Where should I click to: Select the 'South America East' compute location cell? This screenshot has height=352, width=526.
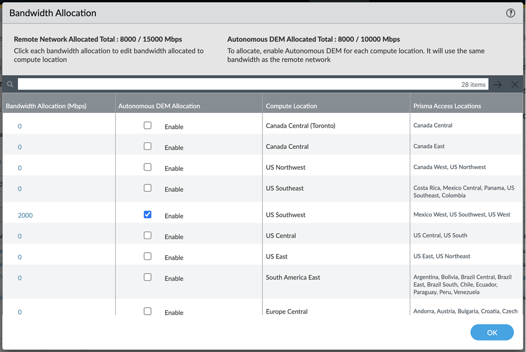click(x=293, y=277)
